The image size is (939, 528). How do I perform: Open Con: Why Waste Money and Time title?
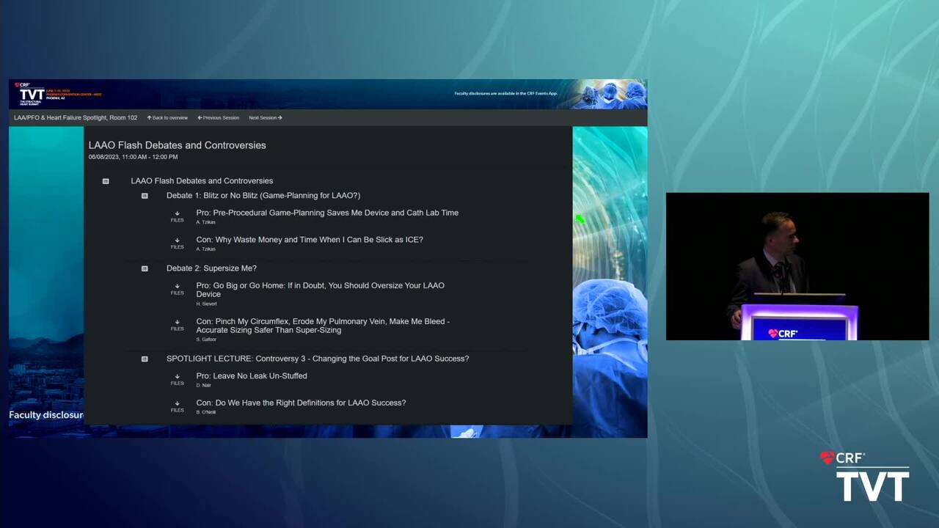310,240
